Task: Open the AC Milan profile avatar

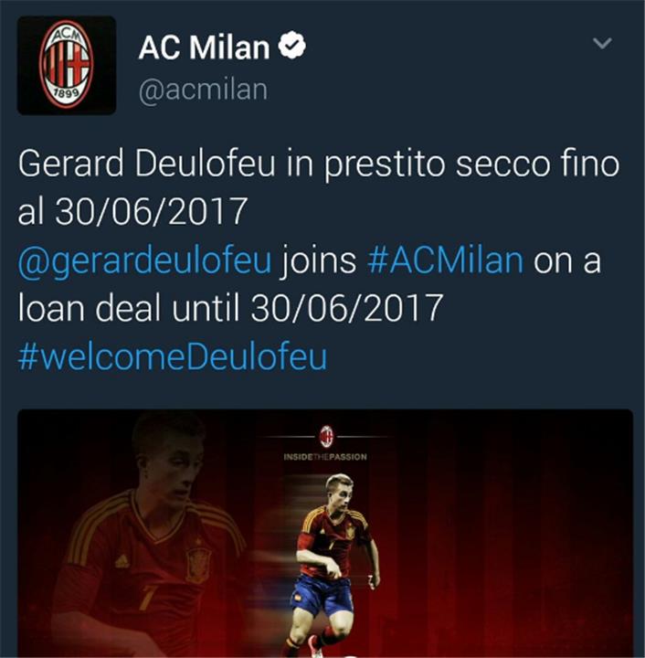Action: (67, 66)
